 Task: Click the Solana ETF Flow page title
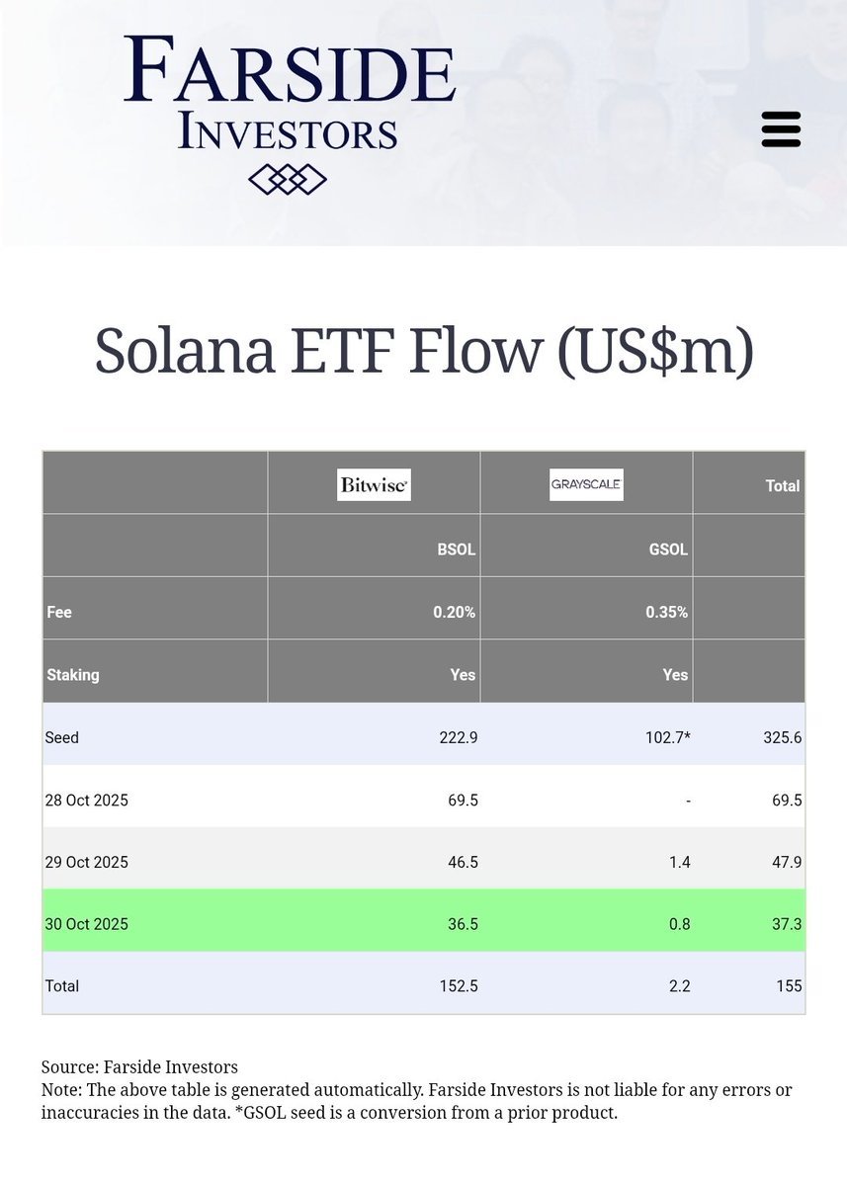pos(424,351)
